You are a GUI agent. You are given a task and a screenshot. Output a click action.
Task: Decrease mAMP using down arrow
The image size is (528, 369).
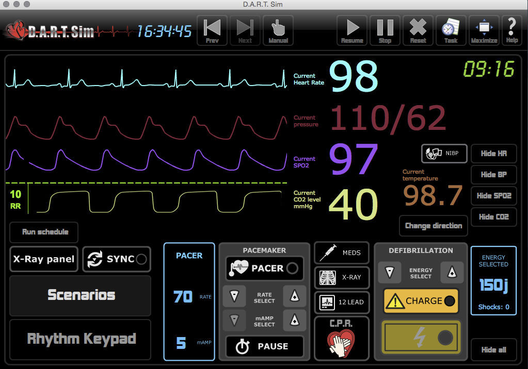(234, 321)
